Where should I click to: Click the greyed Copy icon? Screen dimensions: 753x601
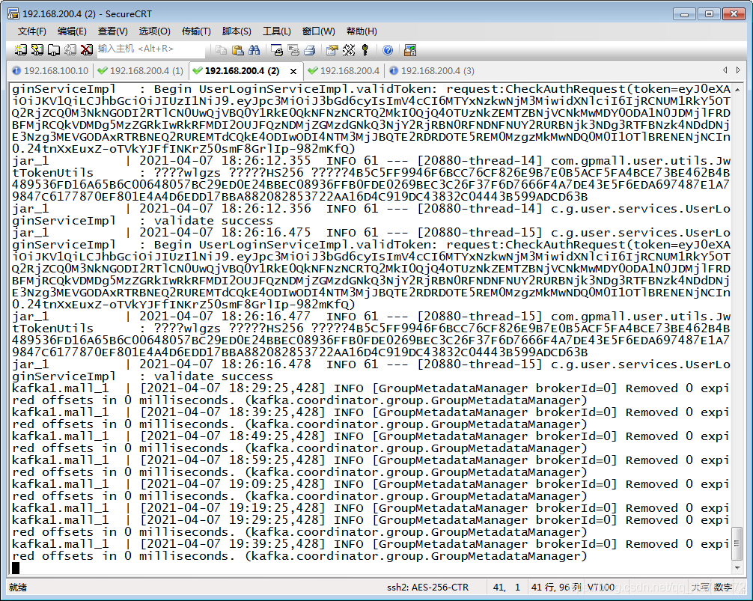[222, 49]
